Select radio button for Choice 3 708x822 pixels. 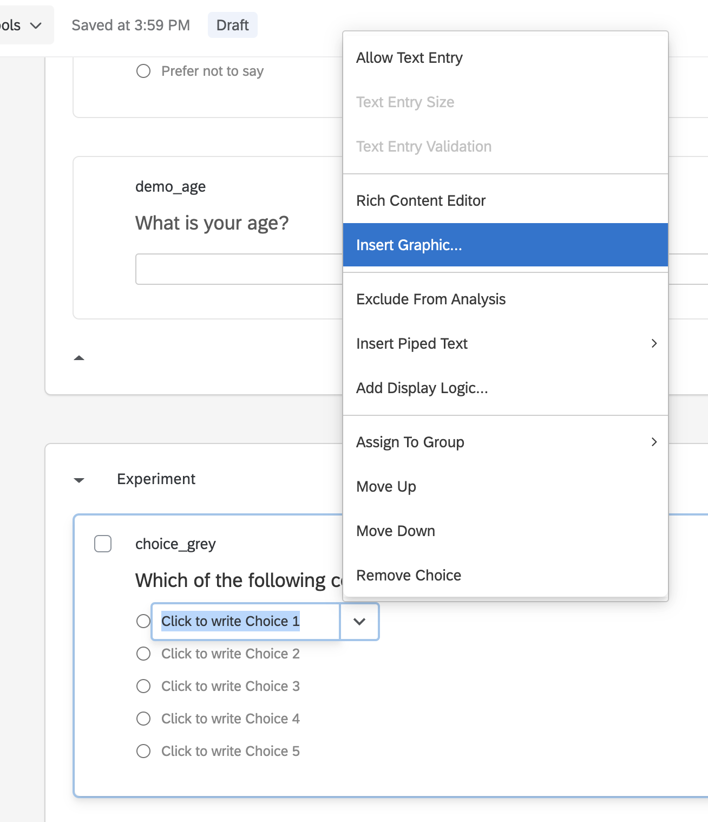click(x=143, y=686)
